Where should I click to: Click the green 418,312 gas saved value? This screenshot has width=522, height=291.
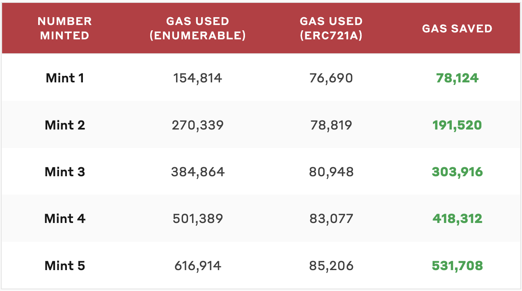(x=457, y=218)
